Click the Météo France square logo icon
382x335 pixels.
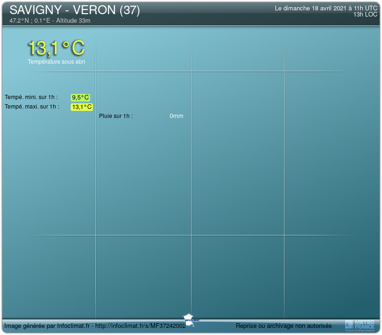tap(349, 324)
